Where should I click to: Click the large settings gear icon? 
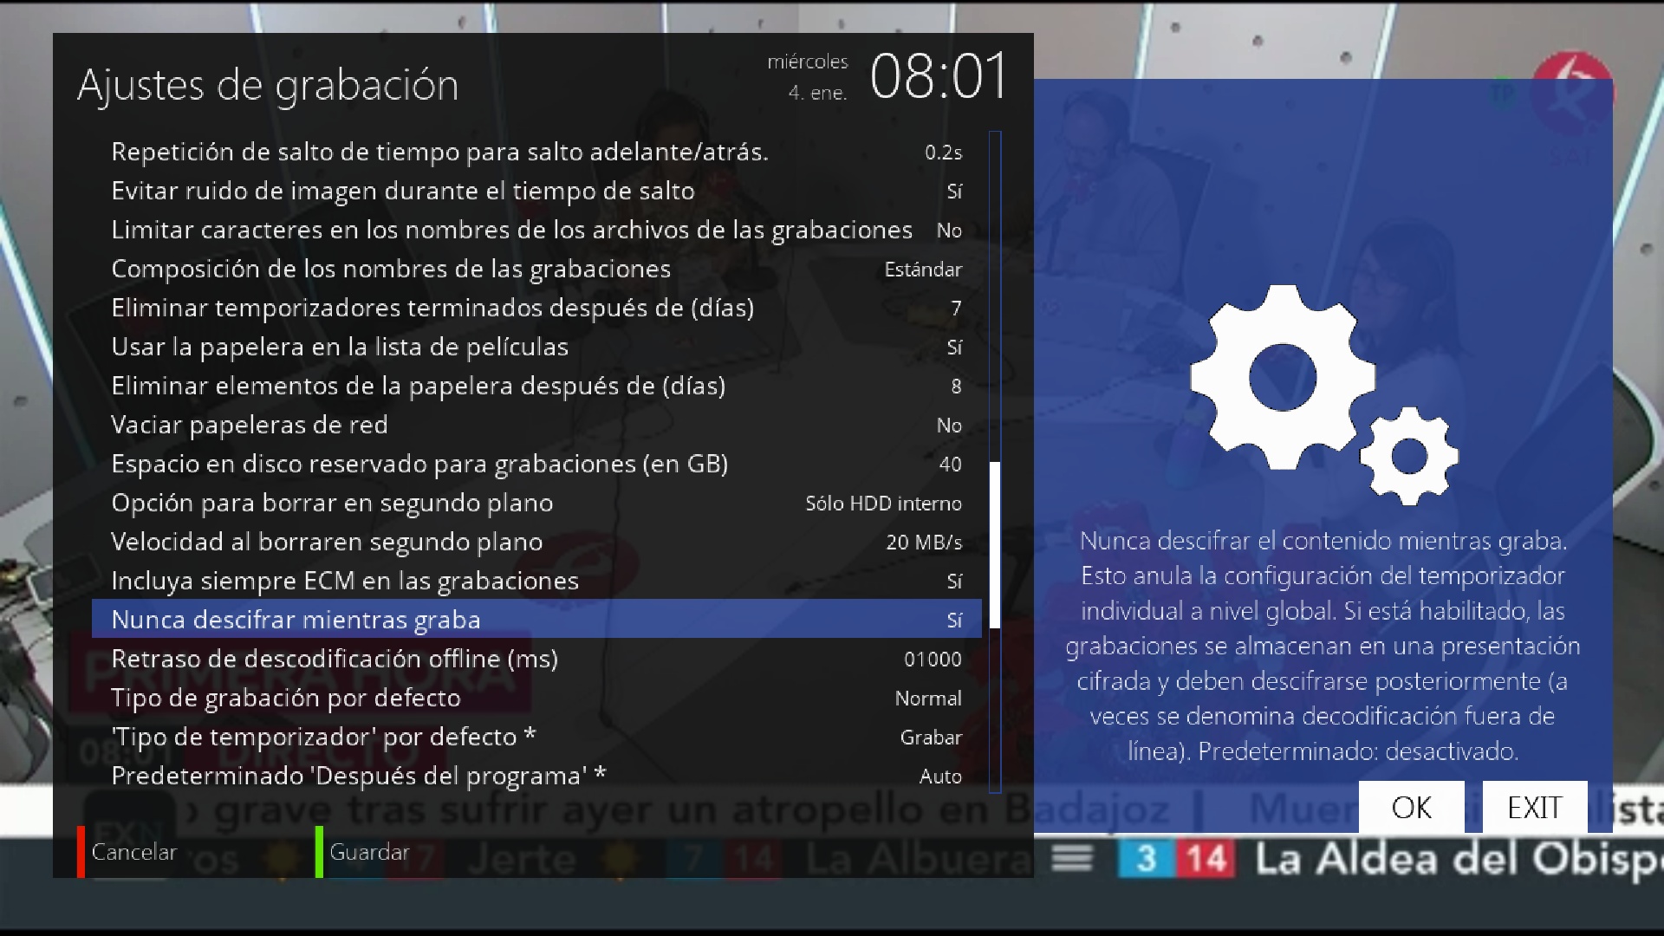pyautogui.click(x=1282, y=378)
